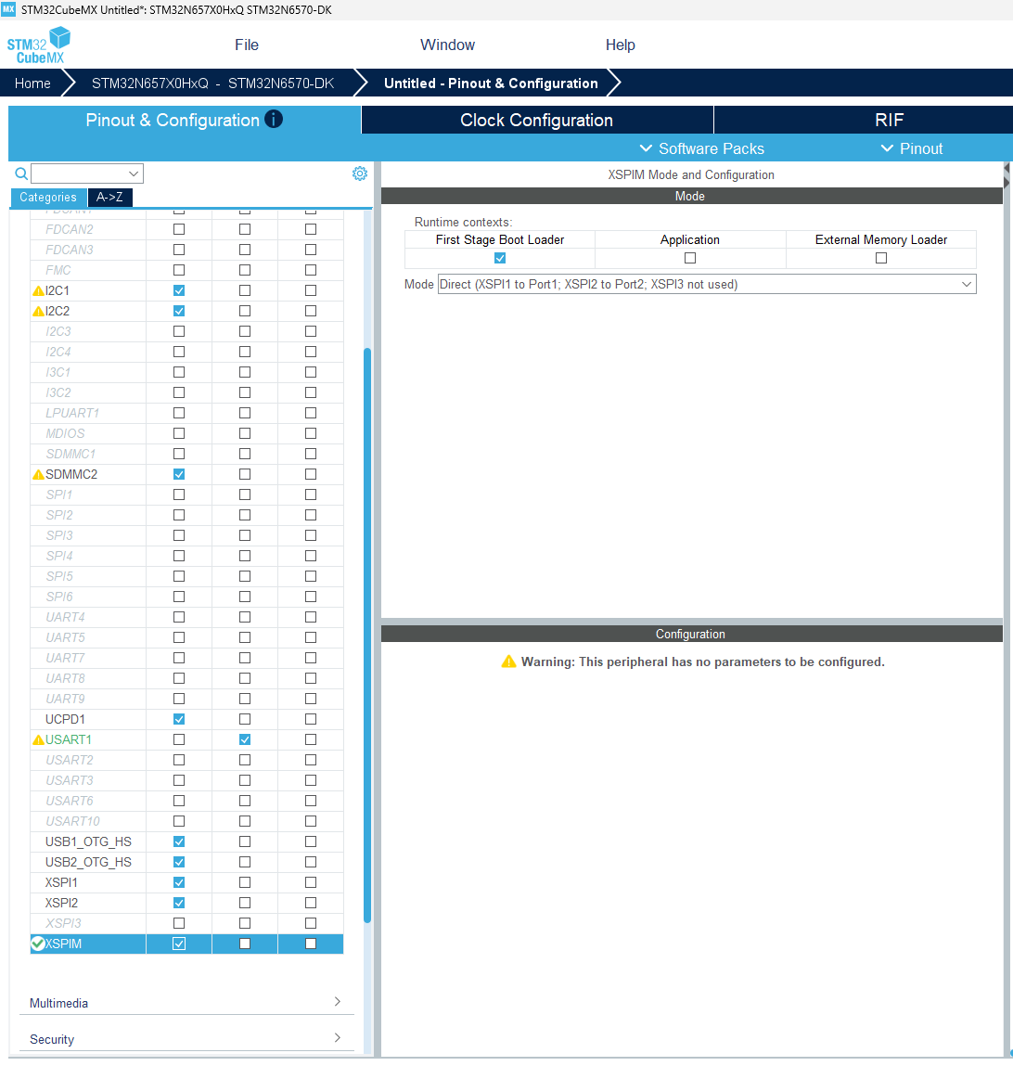Toggle the first XSPI1 checkbox

pyautogui.click(x=179, y=881)
